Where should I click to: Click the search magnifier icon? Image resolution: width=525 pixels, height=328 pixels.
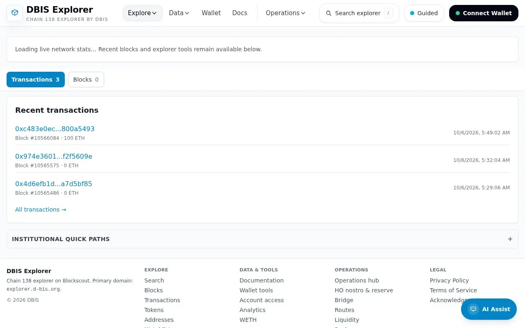(329, 13)
